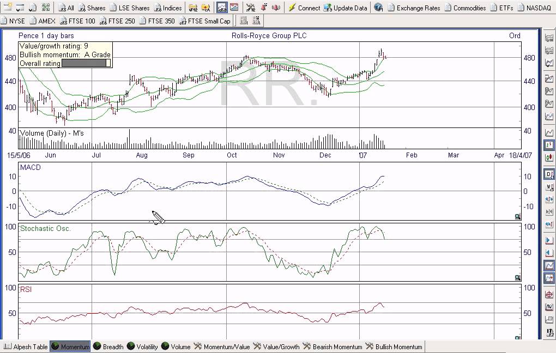Click the candlestick chart sidebar icon
This screenshot has height=353, width=556.
(x=549, y=157)
